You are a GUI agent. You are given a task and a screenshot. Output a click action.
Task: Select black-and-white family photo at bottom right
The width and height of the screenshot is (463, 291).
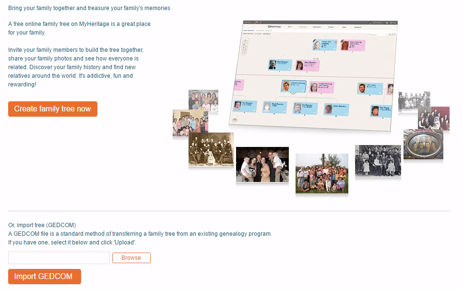click(378, 161)
